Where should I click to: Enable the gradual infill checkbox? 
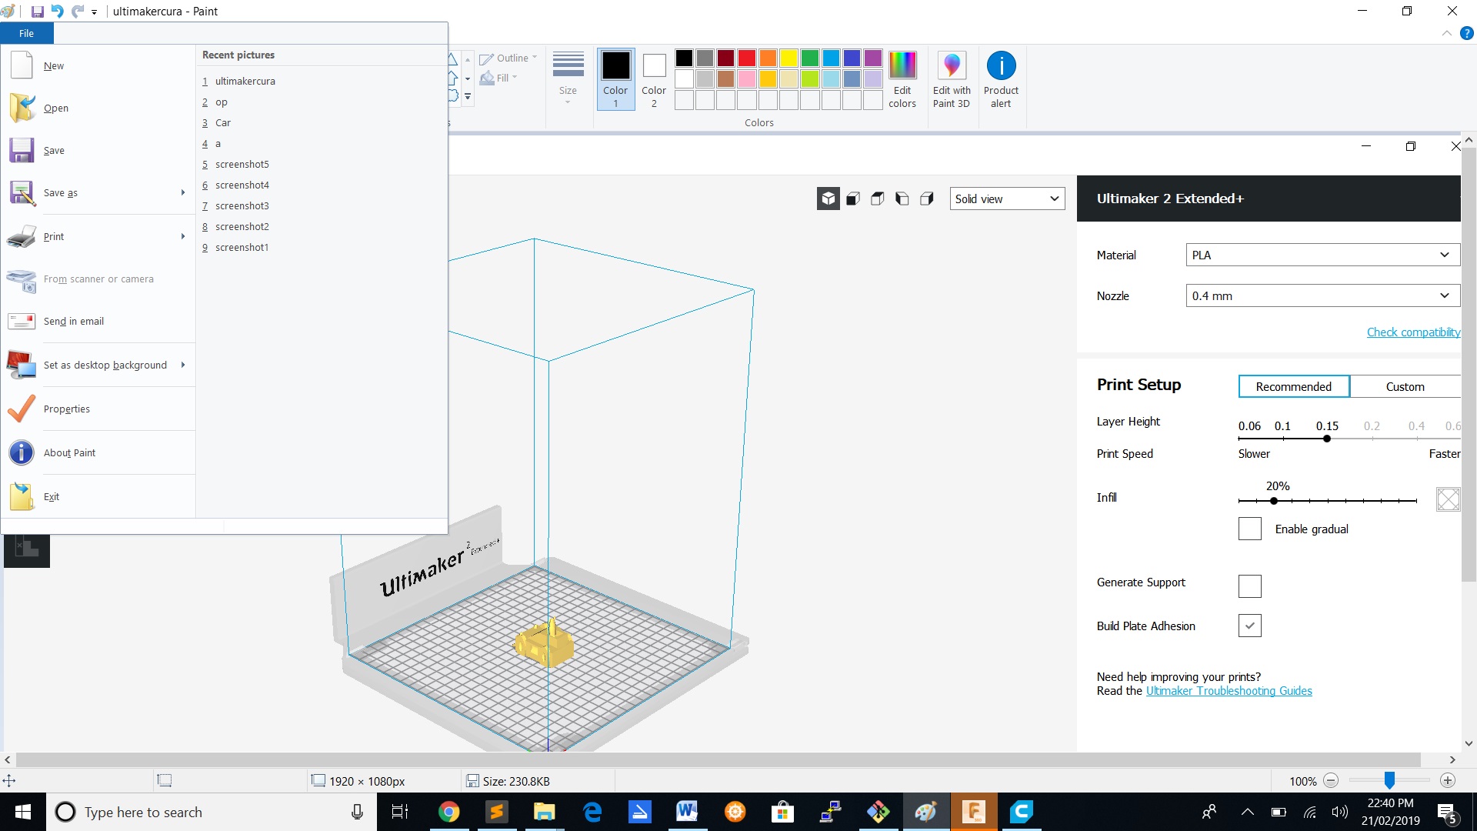tap(1249, 529)
